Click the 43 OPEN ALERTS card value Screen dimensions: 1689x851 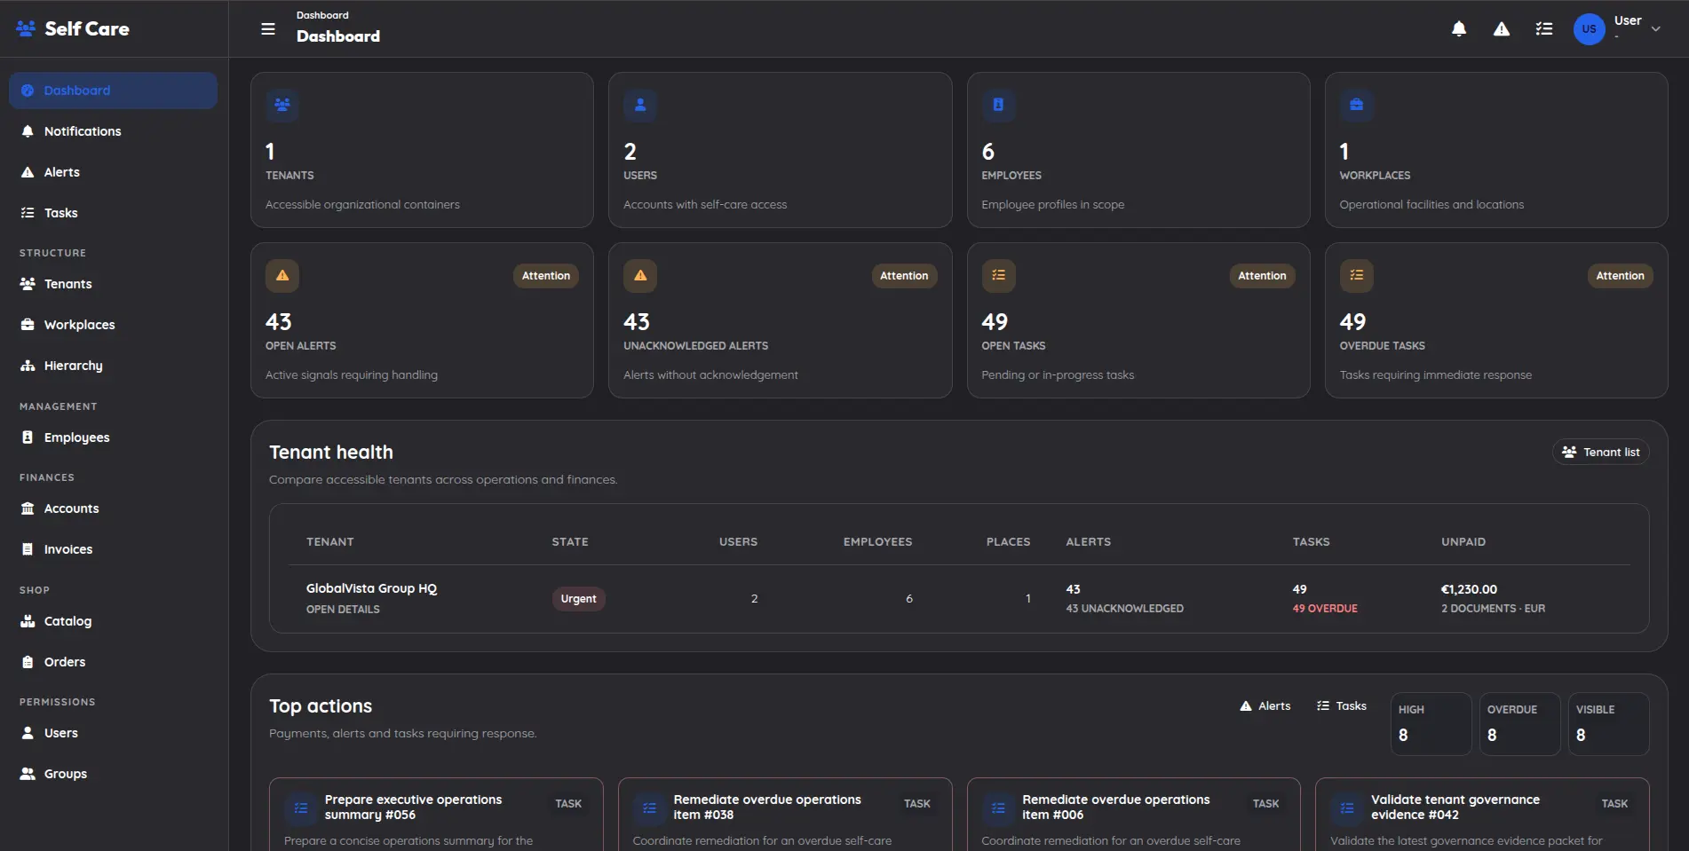[279, 321]
